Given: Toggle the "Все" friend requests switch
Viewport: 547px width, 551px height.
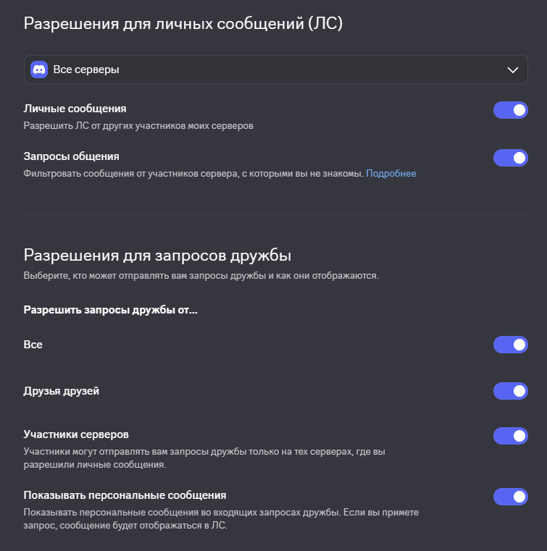Looking at the screenshot, I should click(511, 345).
